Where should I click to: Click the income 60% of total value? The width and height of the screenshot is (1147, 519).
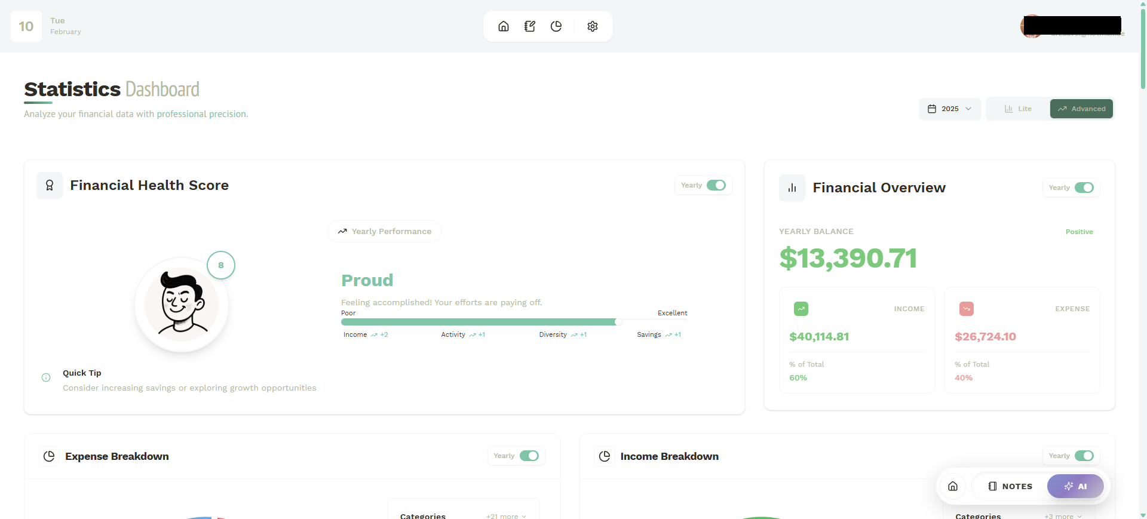pos(798,377)
